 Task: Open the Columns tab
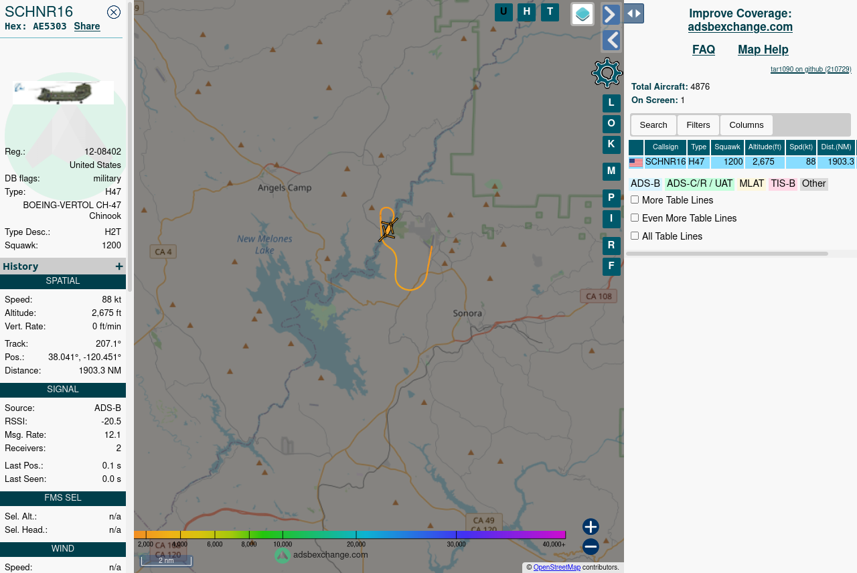coord(747,125)
